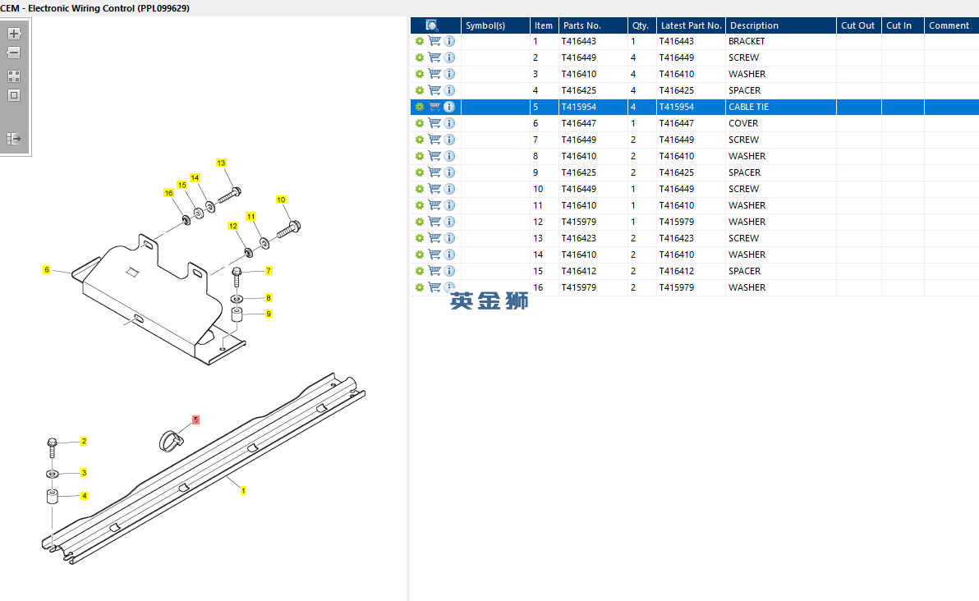Screen dimensions: 979x601
Task: Sort by the Parts No. column header
Action: (x=581, y=25)
